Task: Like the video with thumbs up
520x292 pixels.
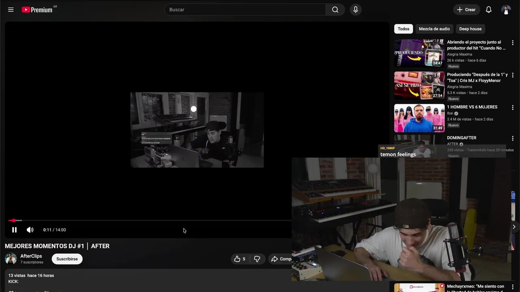Action: pos(239,259)
